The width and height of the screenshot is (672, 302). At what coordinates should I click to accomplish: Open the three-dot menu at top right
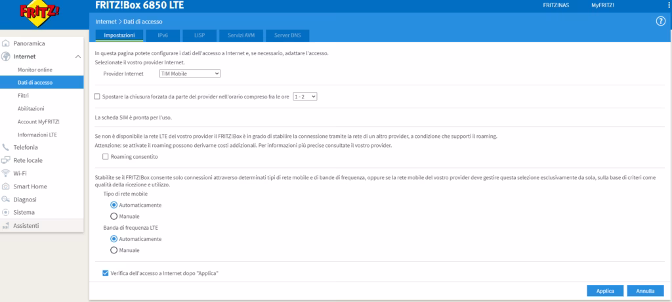pos(667,5)
